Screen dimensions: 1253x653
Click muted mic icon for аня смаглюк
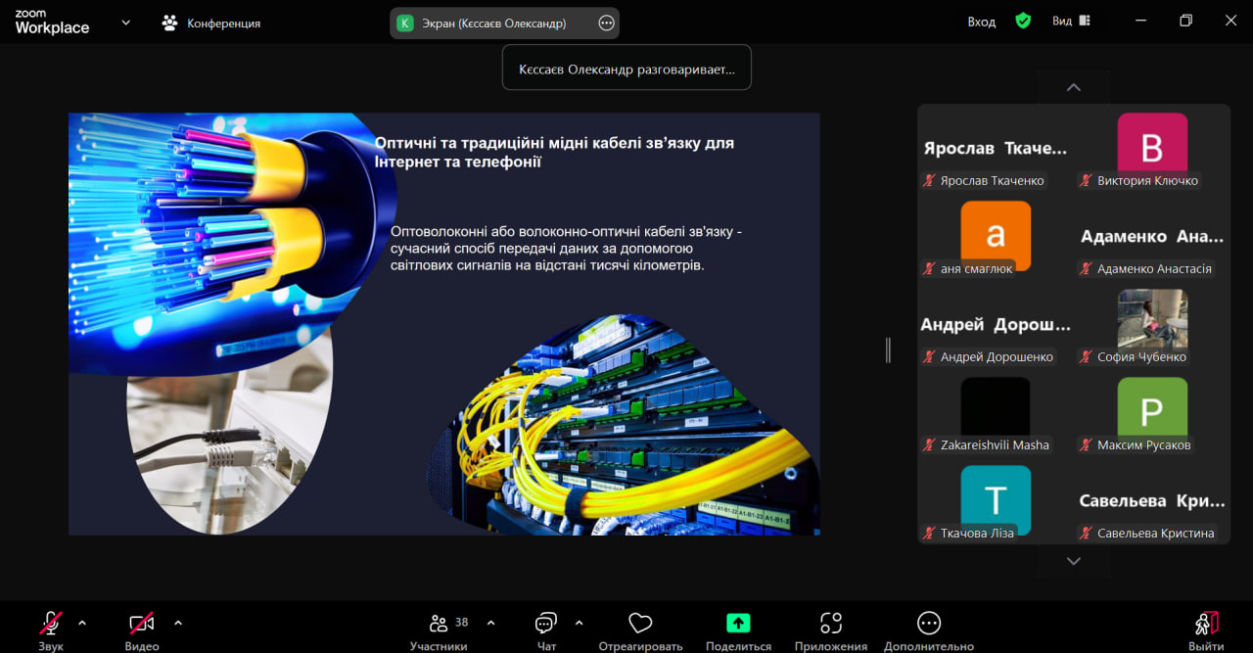[929, 268]
